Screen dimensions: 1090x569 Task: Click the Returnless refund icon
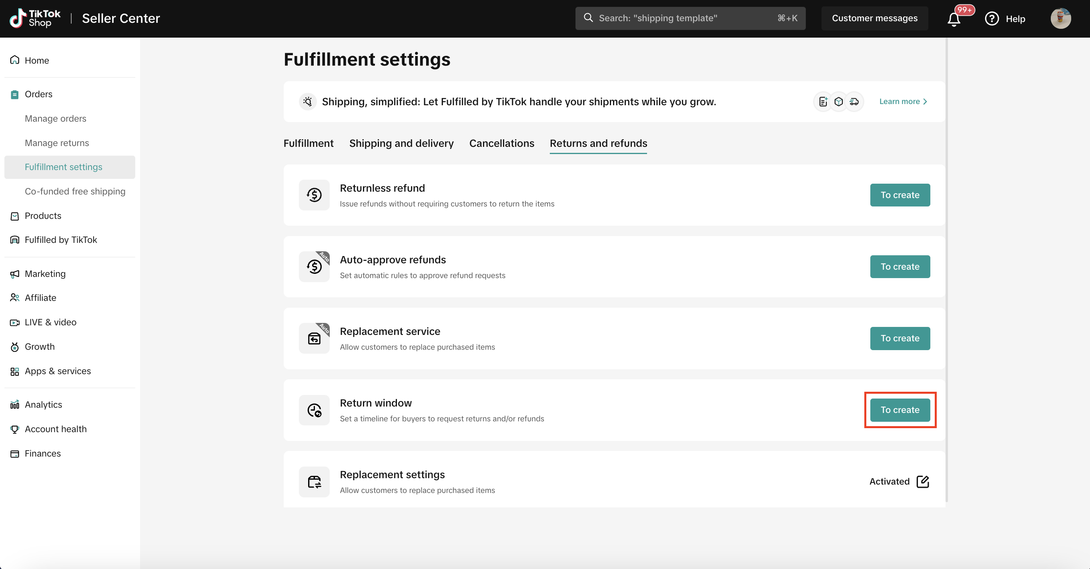314,195
